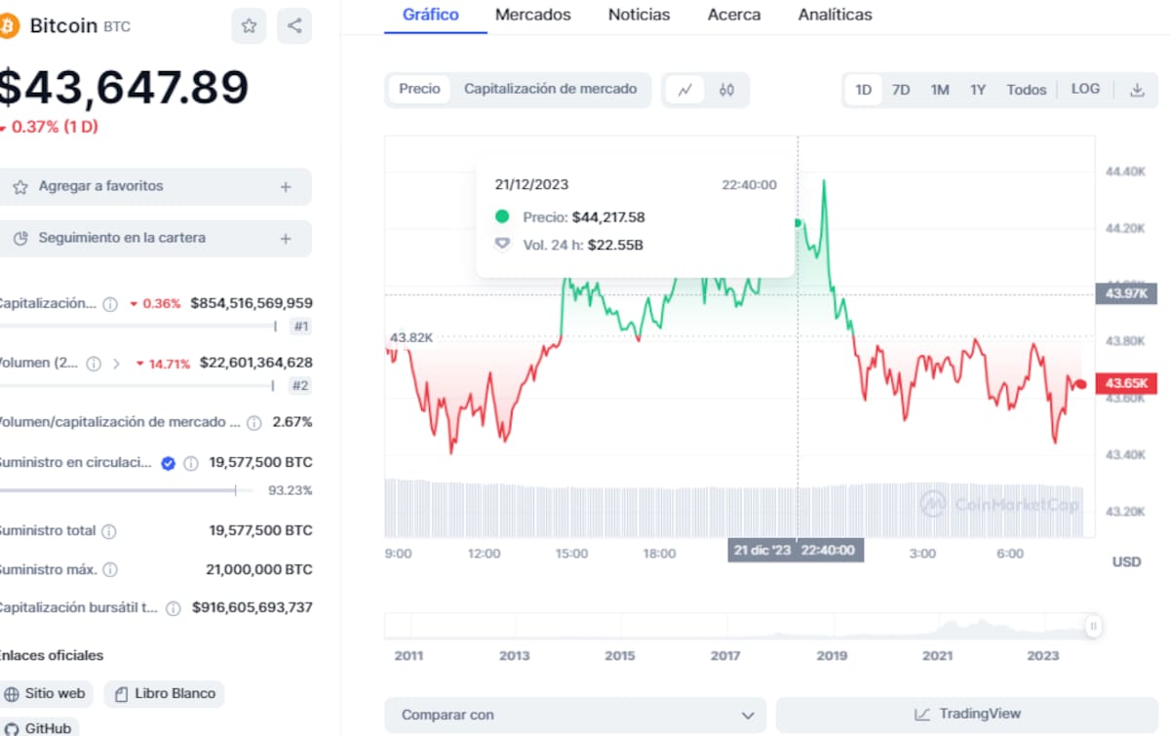Click the share icon next to Bitcoin
Screen dimensions: 1170x736
pyautogui.click(x=294, y=26)
